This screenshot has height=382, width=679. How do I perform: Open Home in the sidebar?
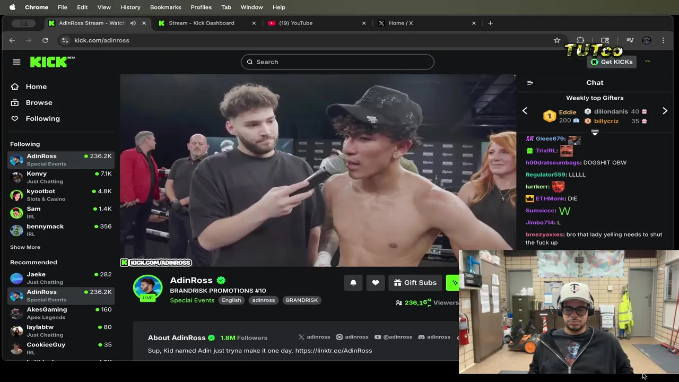[29, 86]
